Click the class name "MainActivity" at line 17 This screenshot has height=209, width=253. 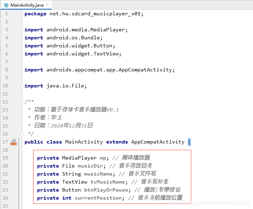tap(84, 142)
